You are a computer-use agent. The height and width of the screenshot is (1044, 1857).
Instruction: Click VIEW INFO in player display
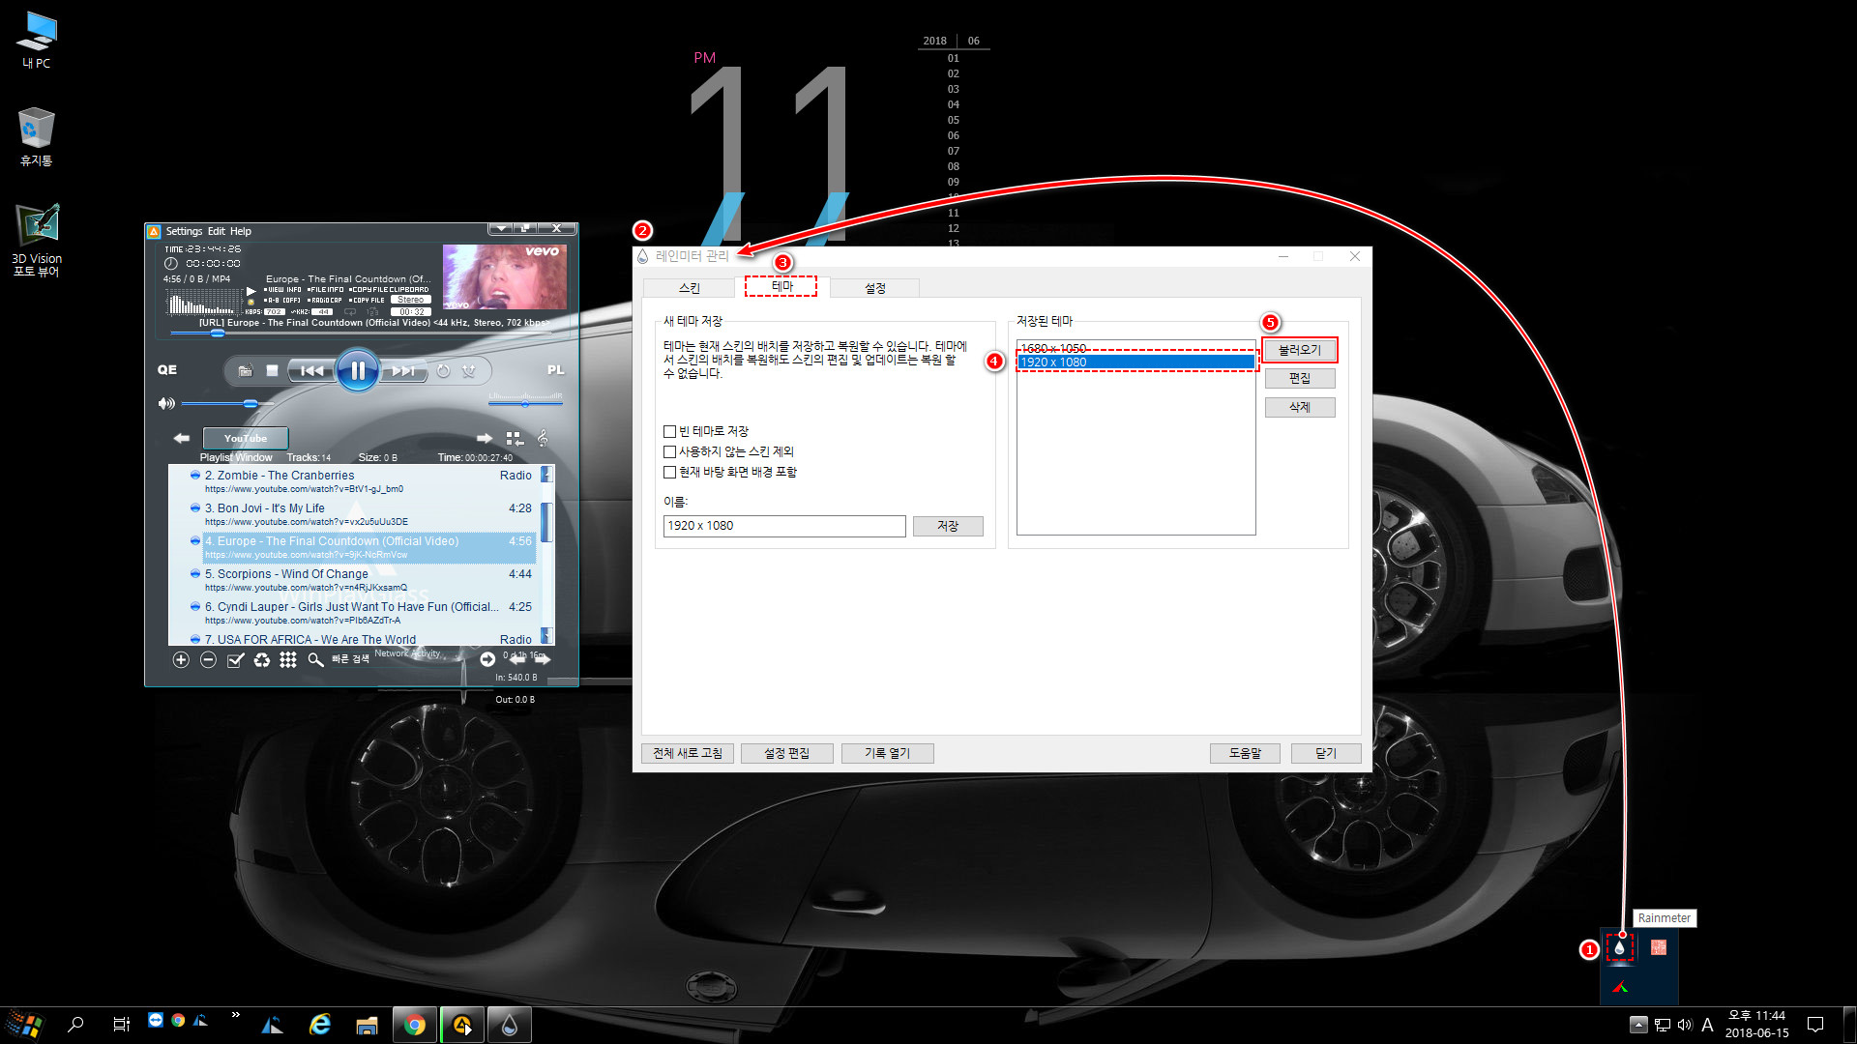coord(282,289)
